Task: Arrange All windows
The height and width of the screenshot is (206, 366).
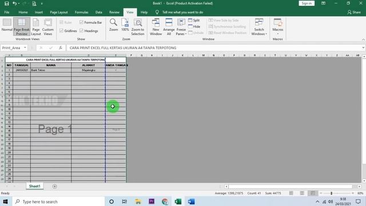Action: click(169, 27)
